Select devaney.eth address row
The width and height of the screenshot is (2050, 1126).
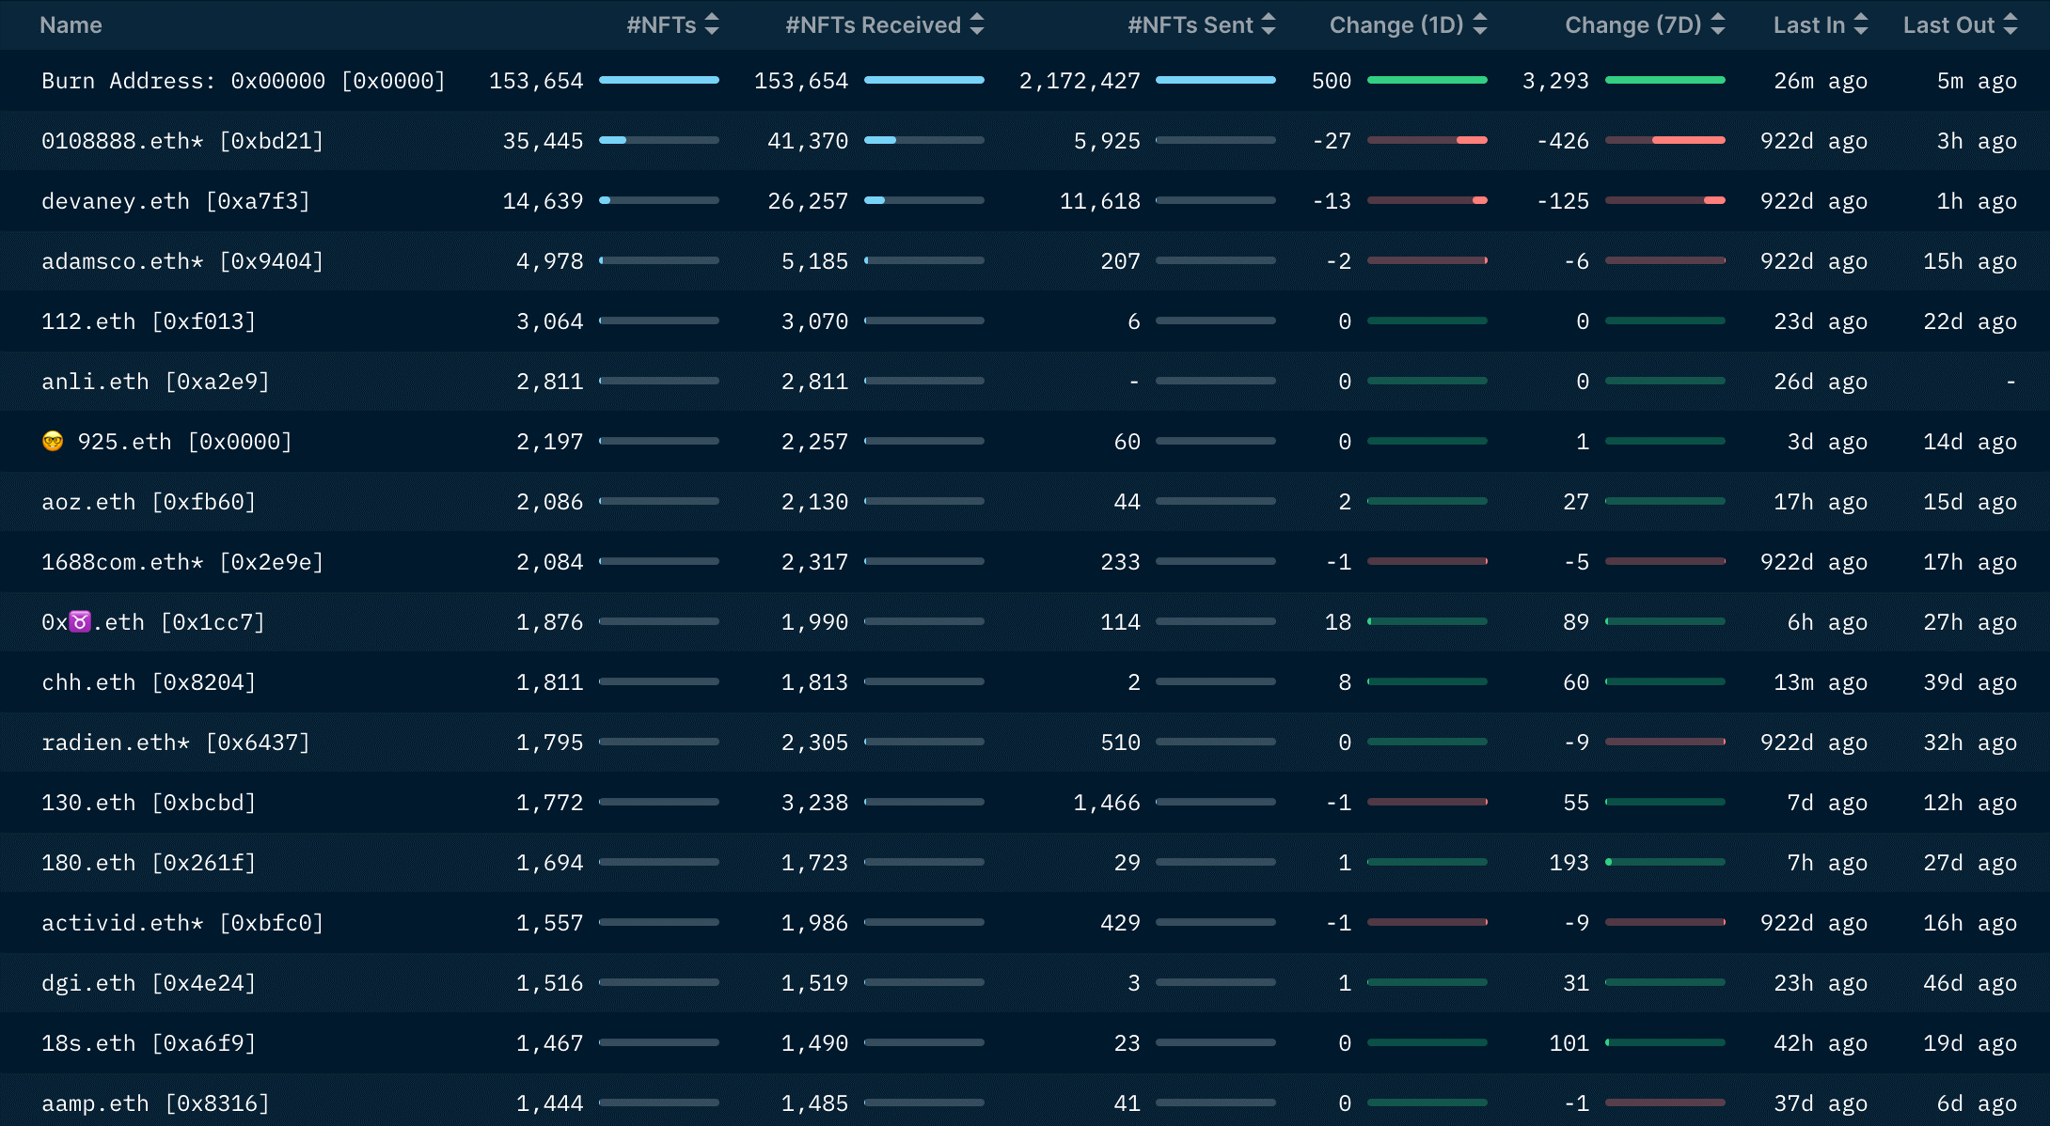175,201
